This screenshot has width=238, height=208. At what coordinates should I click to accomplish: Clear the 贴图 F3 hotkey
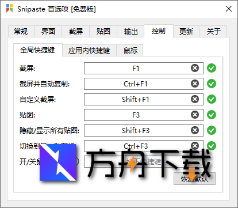[x=195, y=115]
